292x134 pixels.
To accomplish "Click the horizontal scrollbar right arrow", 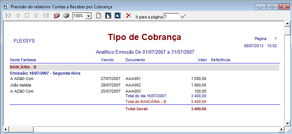I will 281,129.
